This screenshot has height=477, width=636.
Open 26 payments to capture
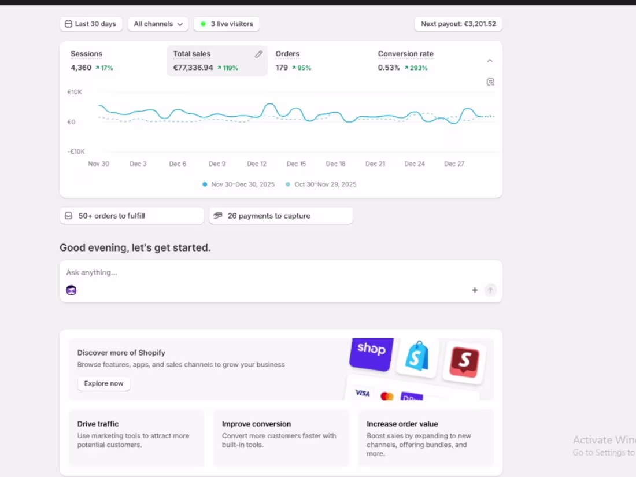[x=281, y=216]
